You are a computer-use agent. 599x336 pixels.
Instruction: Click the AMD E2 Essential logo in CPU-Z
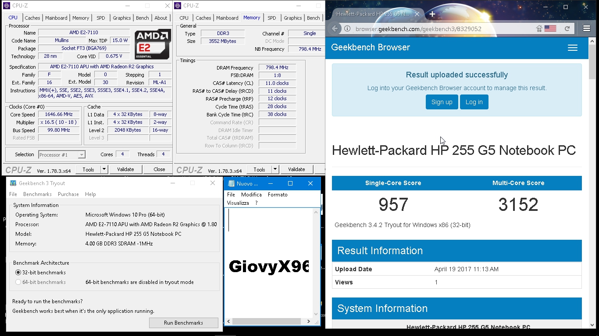click(152, 45)
